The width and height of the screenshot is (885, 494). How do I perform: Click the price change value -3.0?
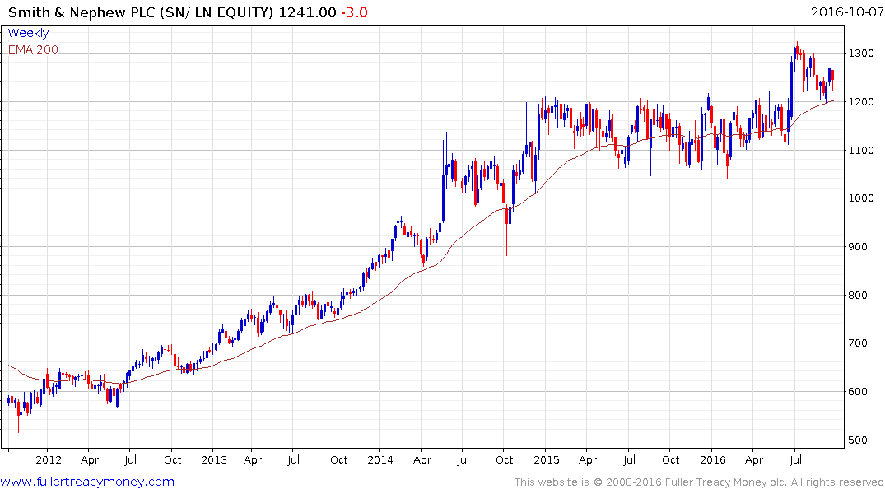pos(355,12)
